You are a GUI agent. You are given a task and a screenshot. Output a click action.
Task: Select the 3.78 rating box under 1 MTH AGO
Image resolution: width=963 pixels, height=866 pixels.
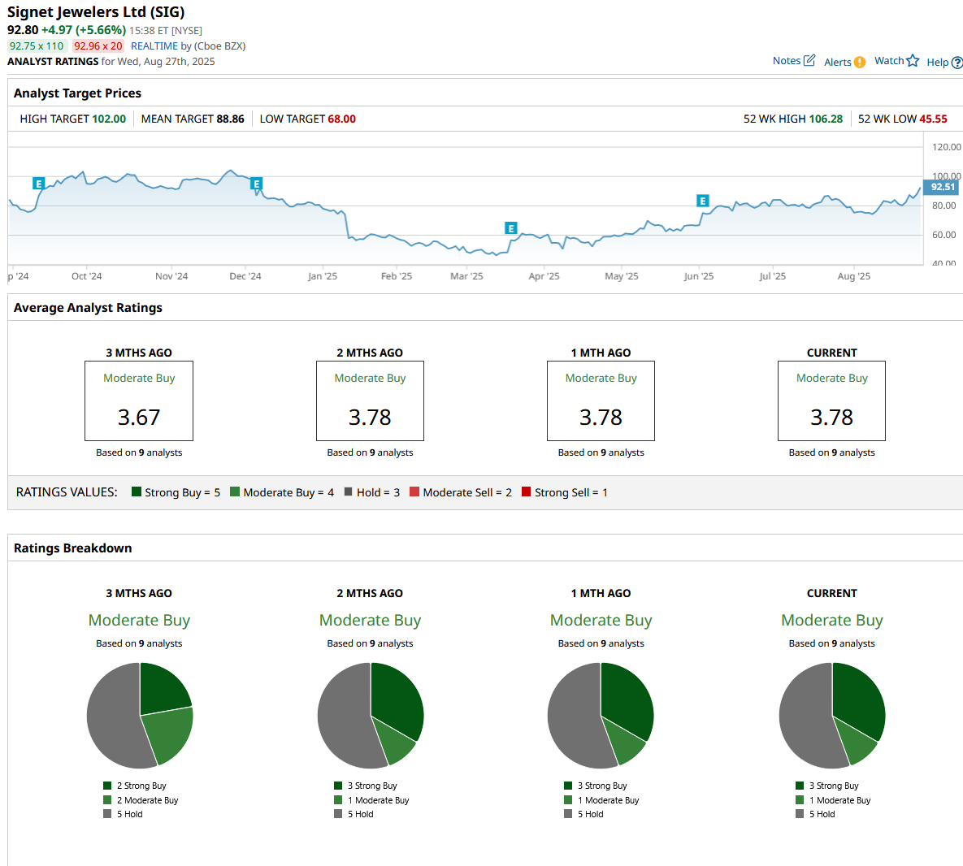(x=601, y=401)
